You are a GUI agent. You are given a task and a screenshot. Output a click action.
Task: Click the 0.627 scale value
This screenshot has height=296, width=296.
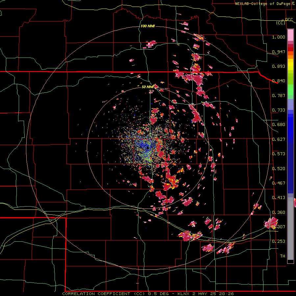[279, 139]
